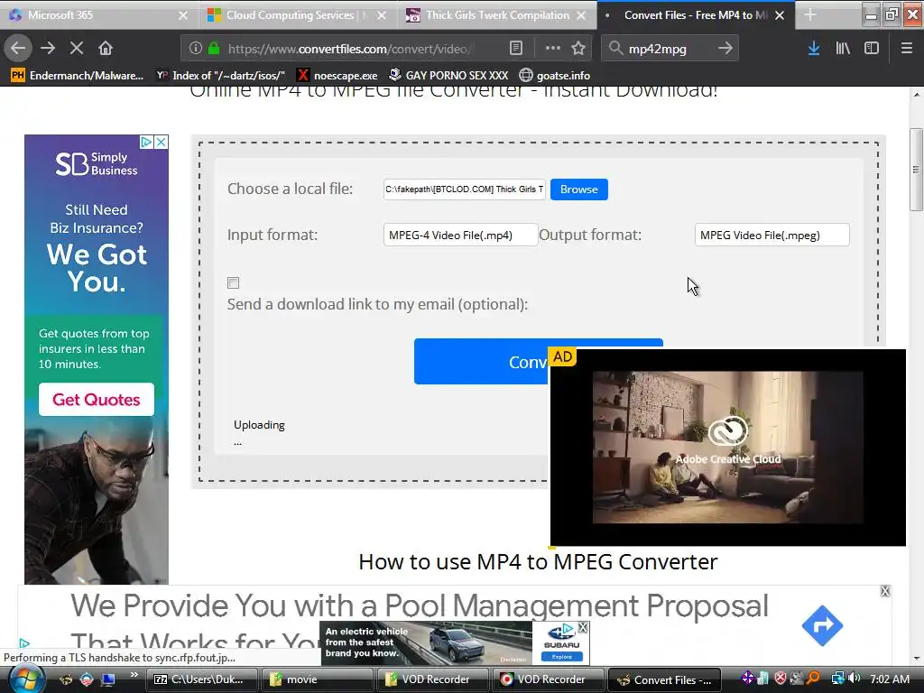Toggle the sidebar icon in toolbar
The image size is (924, 693).
click(x=872, y=49)
